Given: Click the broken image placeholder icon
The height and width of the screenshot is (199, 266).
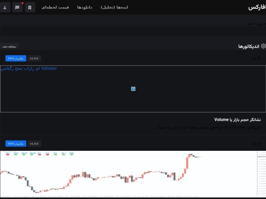Looking at the screenshot, I should (x=133, y=89).
